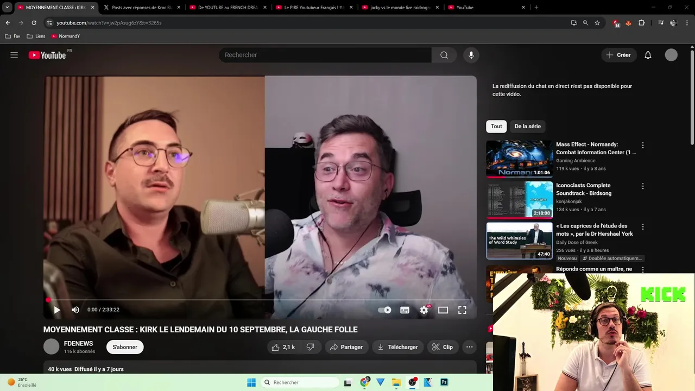Play the video

[56, 310]
